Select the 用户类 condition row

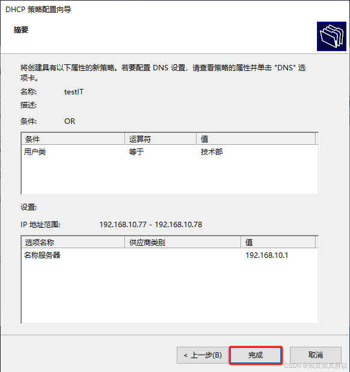[170, 152]
